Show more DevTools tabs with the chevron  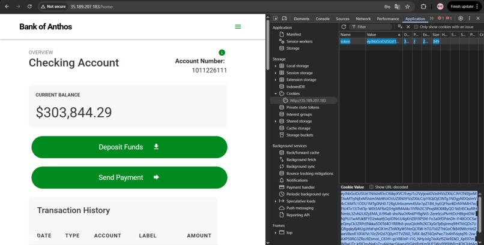[432, 19]
